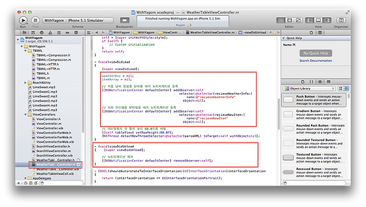Collapse the Quick Help section
Image resolution: width=366 pixels, height=207 pixels.
click(x=284, y=38)
